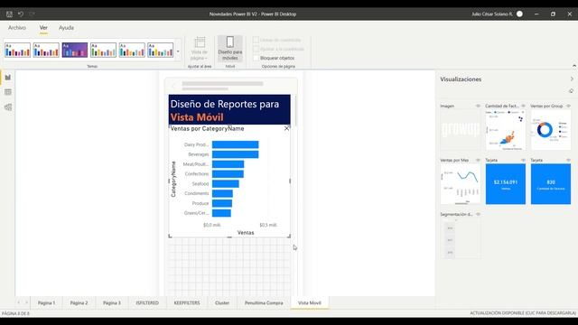Image resolution: width=578 pixels, height=325 pixels.
Task: Apply the fifth color theme
Action: (x=132, y=51)
